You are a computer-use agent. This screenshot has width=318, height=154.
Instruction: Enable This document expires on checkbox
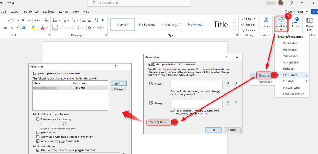point(38,119)
